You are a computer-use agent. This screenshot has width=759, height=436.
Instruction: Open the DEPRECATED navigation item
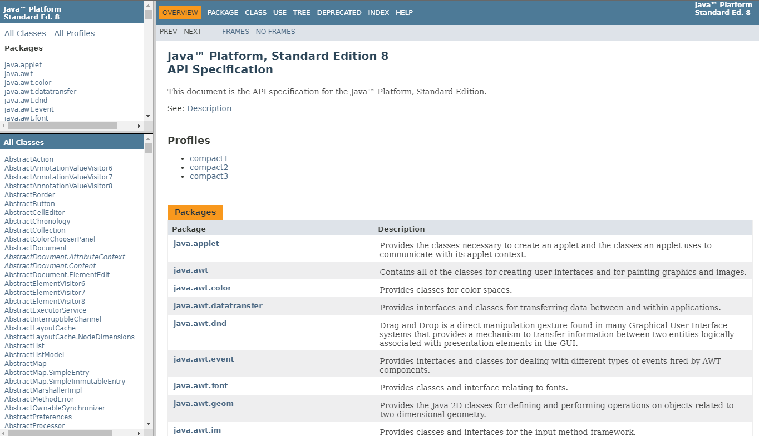339,13
